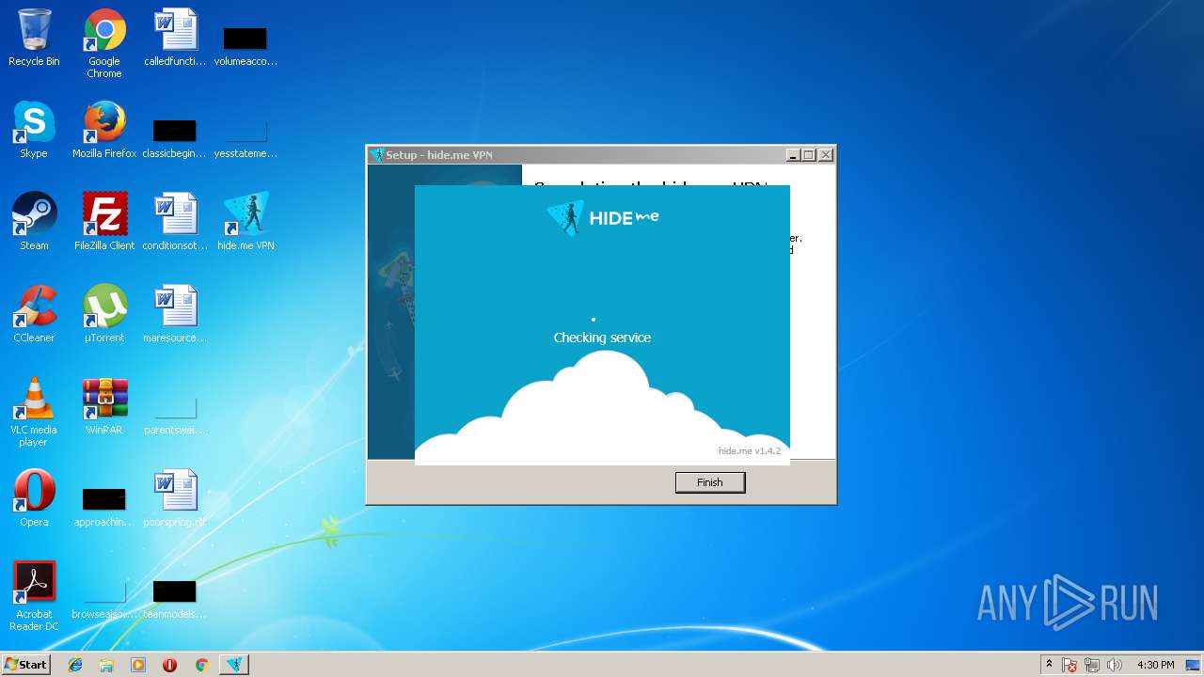Click Finish in the hide.me Setup

(710, 482)
